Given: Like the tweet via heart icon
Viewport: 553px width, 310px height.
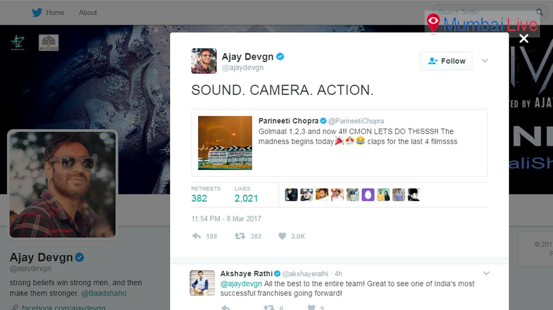Looking at the screenshot, I should tap(282, 236).
